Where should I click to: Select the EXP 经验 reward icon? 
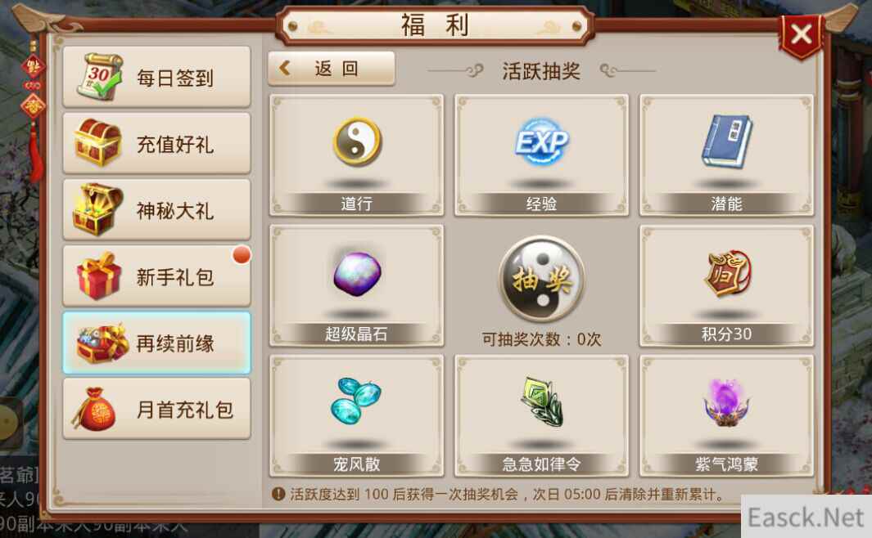coord(541,155)
